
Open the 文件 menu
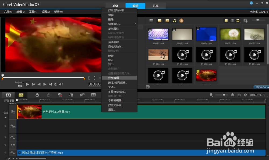pyautogui.click(x=8, y=12)
